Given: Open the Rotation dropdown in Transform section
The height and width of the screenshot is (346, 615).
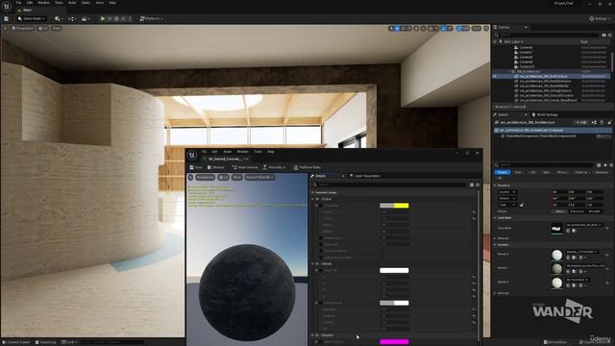Looking at the screenshot, I should click(507, 198).
